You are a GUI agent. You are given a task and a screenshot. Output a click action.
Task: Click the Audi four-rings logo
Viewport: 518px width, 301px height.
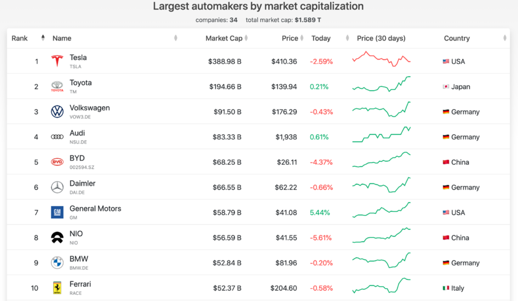click(x=57, y=137)
